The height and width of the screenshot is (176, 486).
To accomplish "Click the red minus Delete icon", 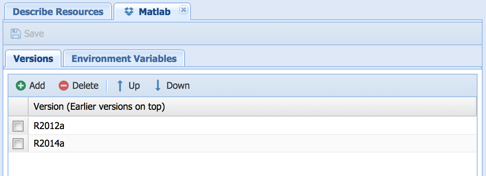I will (63, 85).
